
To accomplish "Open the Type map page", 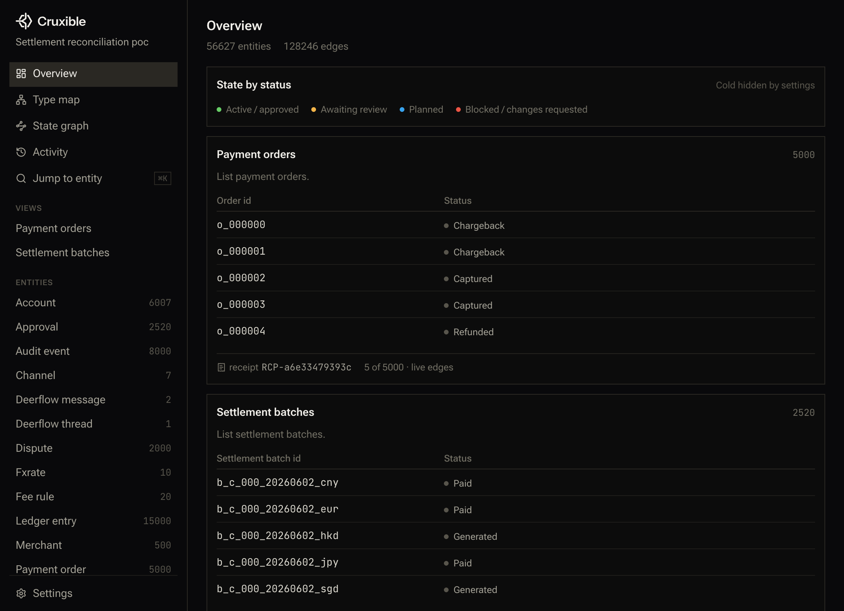I will [x=93, y=100].
